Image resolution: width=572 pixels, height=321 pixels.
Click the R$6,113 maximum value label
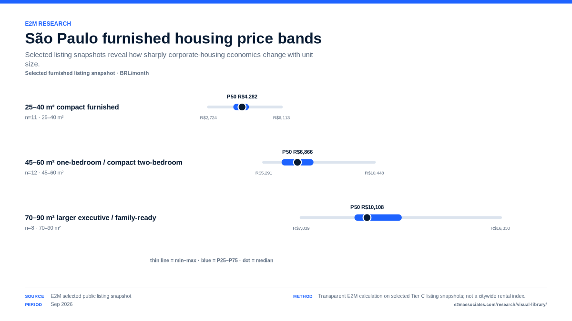click(281, 117)
